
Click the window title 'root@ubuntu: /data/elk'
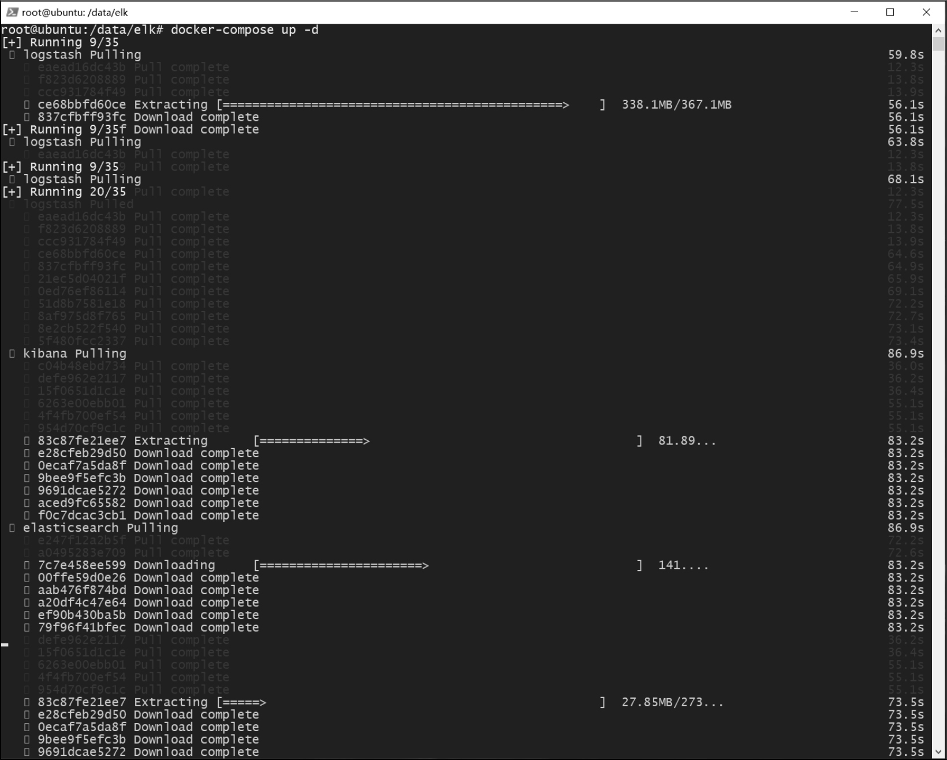pyautogui.click(x=75, y=12)
